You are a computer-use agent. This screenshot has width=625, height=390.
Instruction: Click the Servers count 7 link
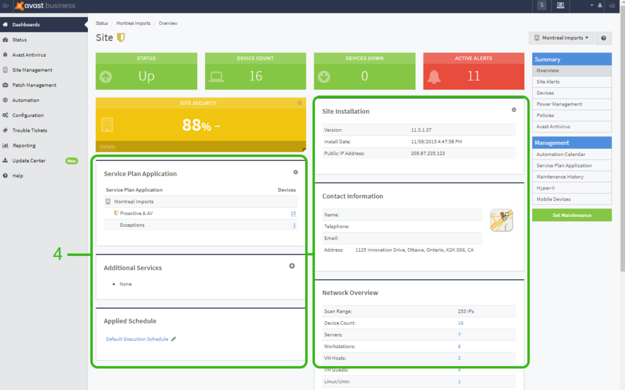tap(459, 335)
